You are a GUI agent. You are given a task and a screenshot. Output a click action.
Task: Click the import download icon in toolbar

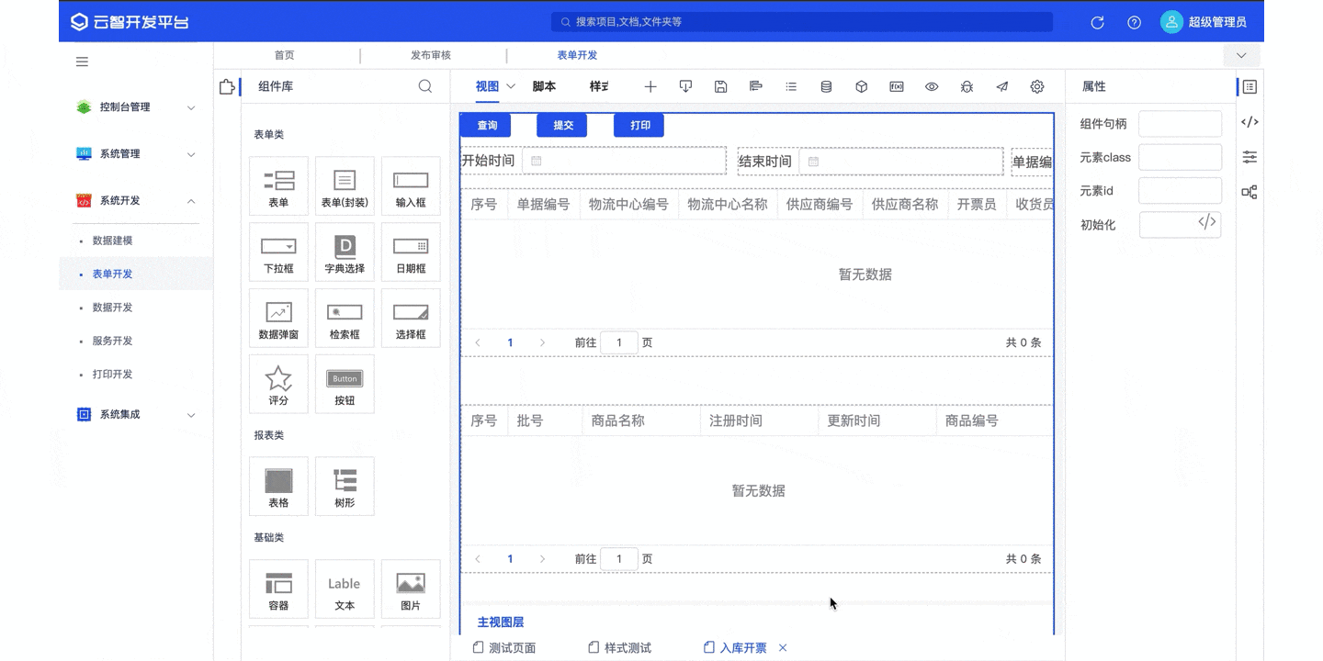[x=685, y=86]
